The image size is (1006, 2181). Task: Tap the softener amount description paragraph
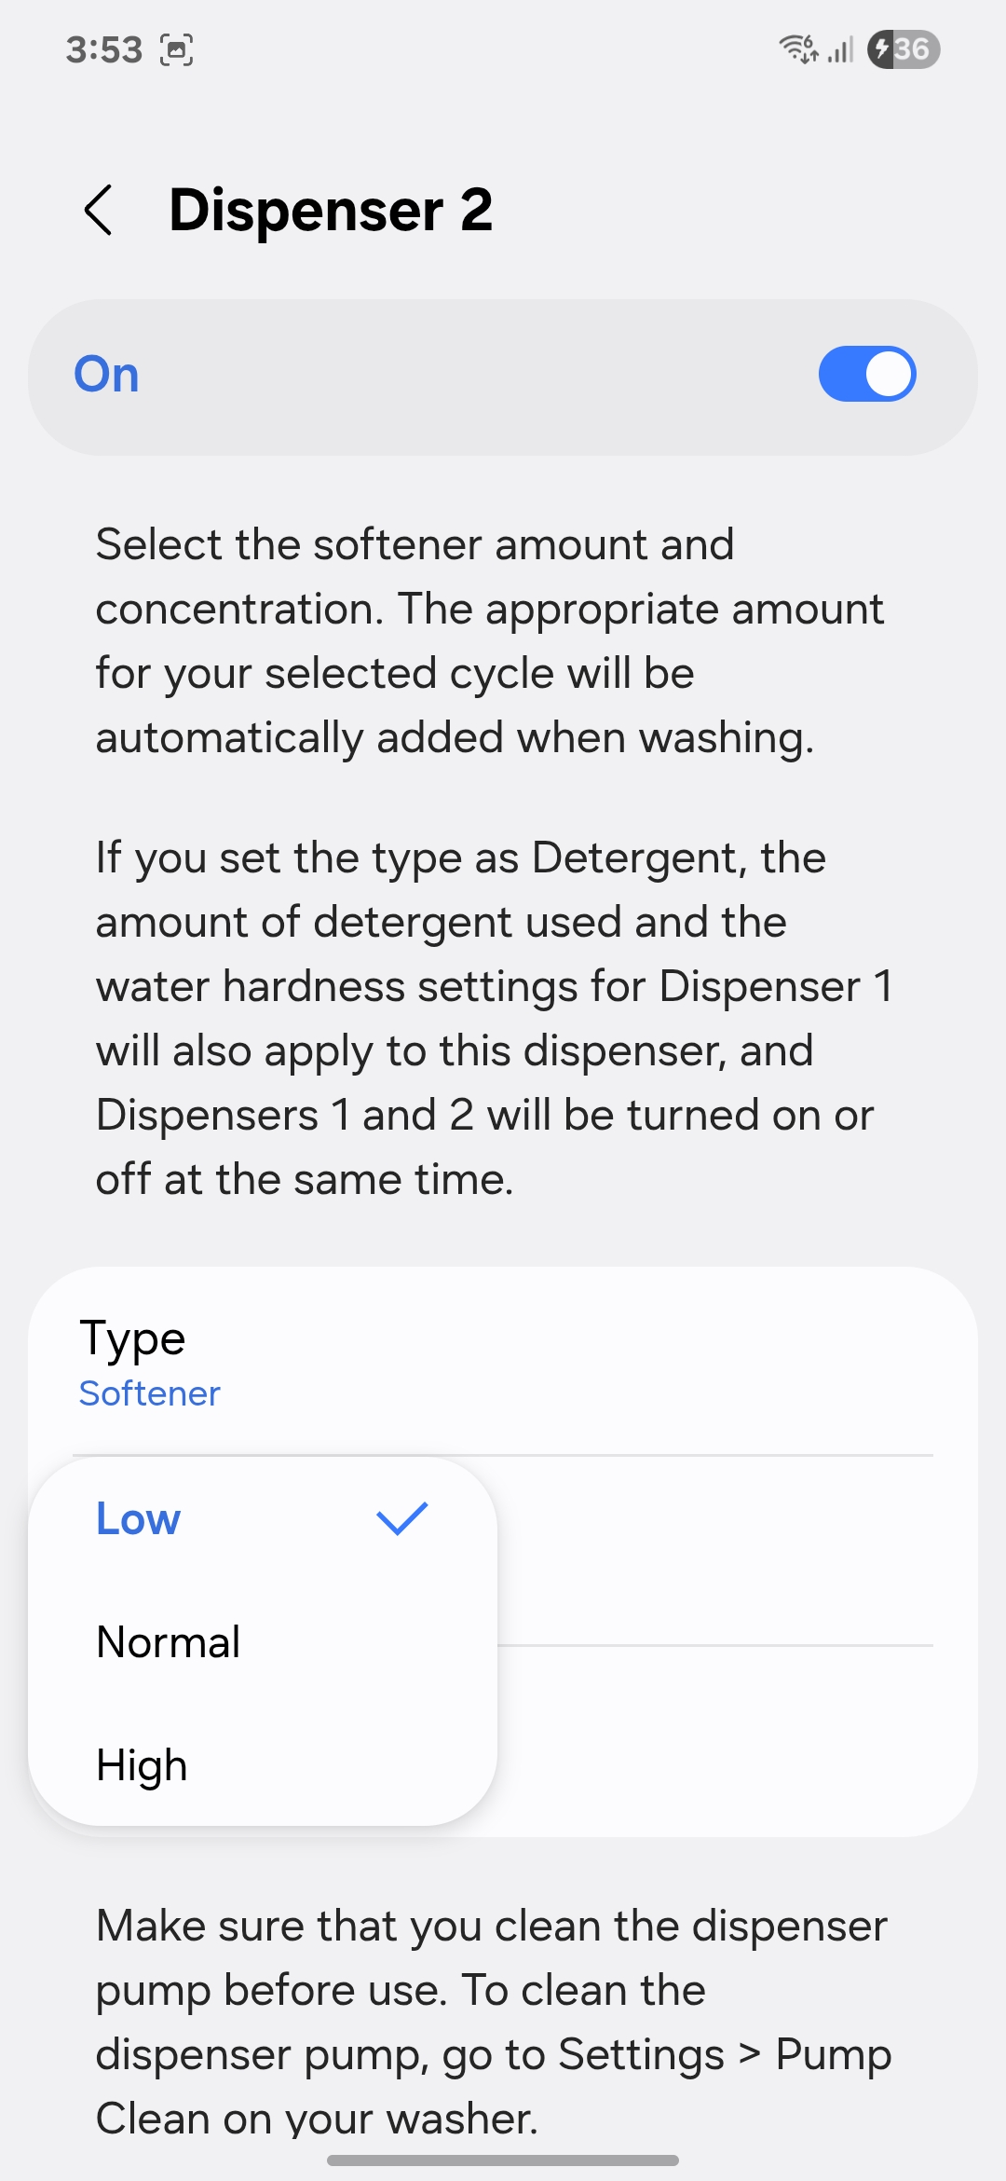[489, 640]
